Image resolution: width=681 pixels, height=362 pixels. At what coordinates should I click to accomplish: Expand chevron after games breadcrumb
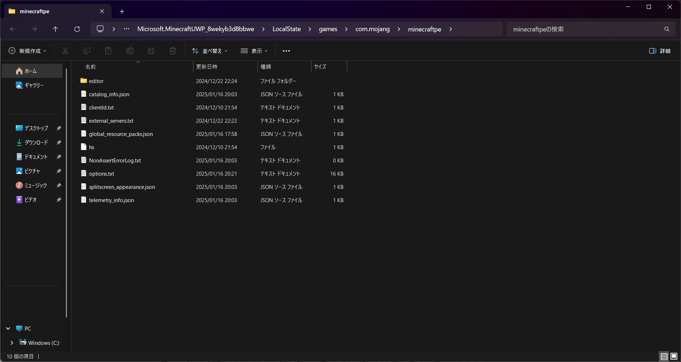click(346, 29)
